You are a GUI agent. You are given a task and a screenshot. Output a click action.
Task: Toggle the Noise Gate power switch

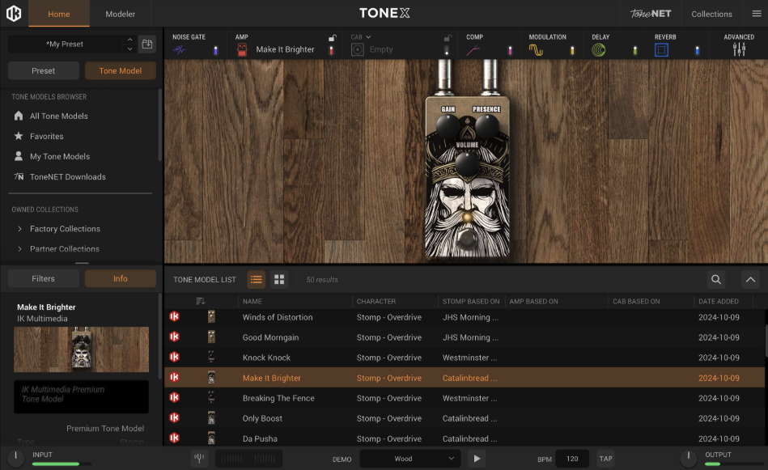point(215,51)
